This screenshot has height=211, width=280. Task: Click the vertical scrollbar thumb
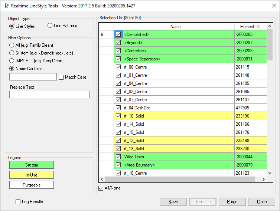tap(270, 45)
